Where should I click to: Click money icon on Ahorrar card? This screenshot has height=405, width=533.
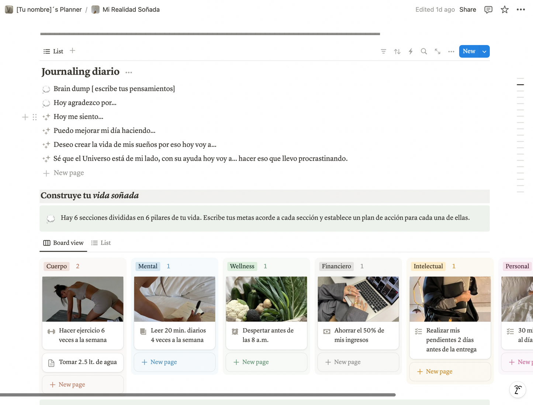click(327, 331)
